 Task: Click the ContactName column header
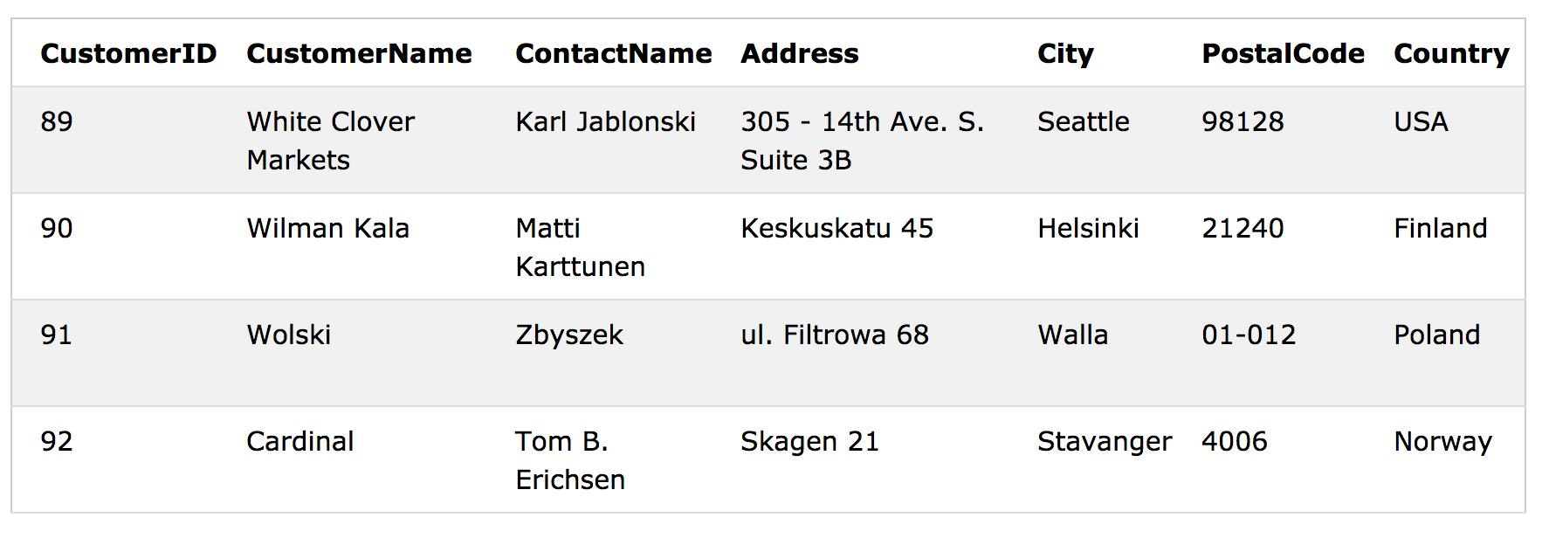tap(613, 53)
